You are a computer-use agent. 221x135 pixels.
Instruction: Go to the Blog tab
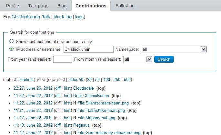pos(62,6)
